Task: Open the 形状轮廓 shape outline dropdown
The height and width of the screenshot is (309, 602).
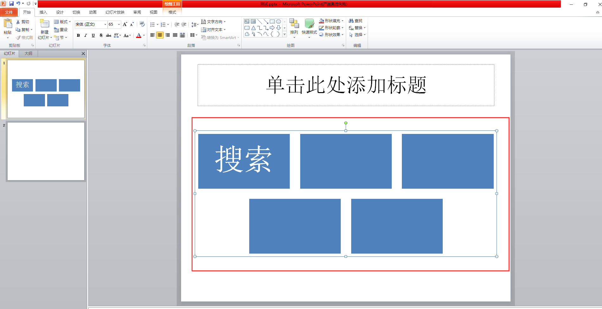Action: (331, 28)
